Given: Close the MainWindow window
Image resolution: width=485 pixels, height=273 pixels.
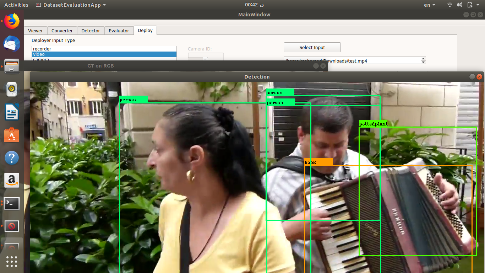Looking at the screenshot, I should click(x=480, y=15).
